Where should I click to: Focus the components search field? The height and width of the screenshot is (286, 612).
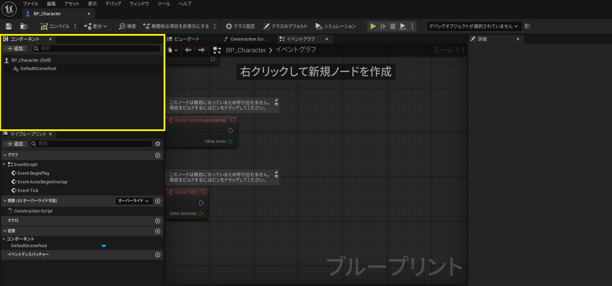tap(96, 49)
